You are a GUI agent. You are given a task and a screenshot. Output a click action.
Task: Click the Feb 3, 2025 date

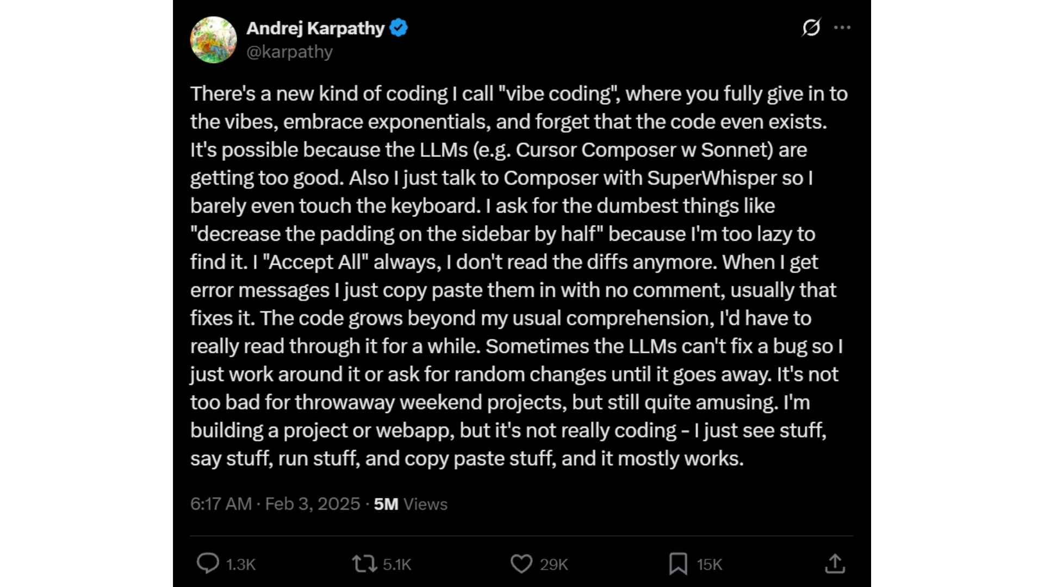click(313, 504)
